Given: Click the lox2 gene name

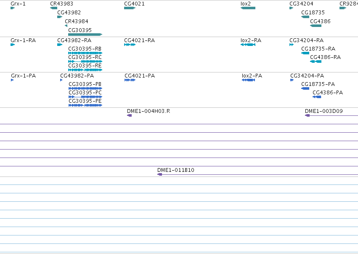Looking at the screenshot, I should coord(246,4).
